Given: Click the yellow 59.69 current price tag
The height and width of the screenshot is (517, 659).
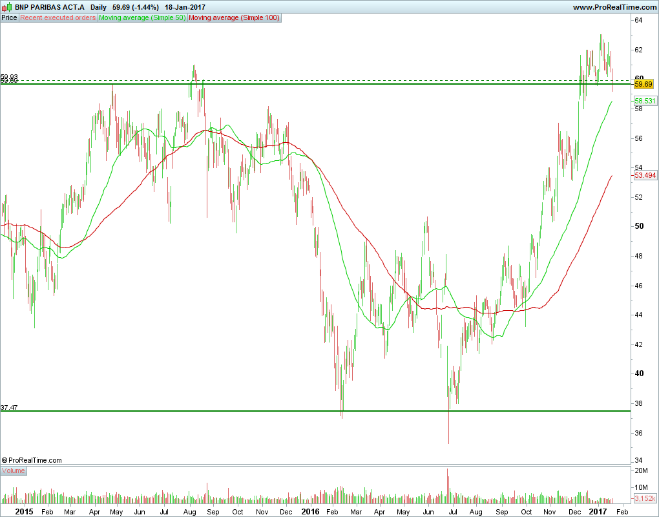Looking at the screenshot, I should [643, 84].
